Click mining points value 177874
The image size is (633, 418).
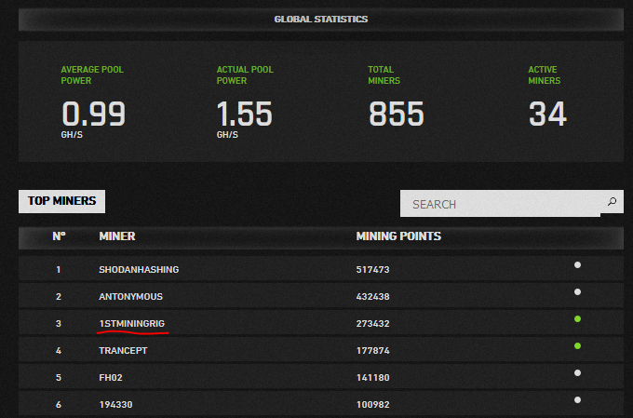click(x=372, y=351)
